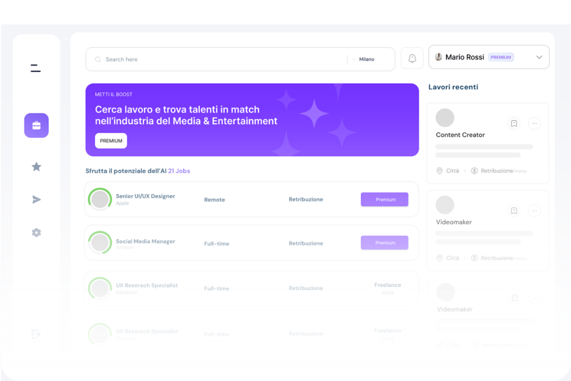Open the hamburger menu in the sidebar
The height and width of the screenshot is (381, 571).
(35, 68)
